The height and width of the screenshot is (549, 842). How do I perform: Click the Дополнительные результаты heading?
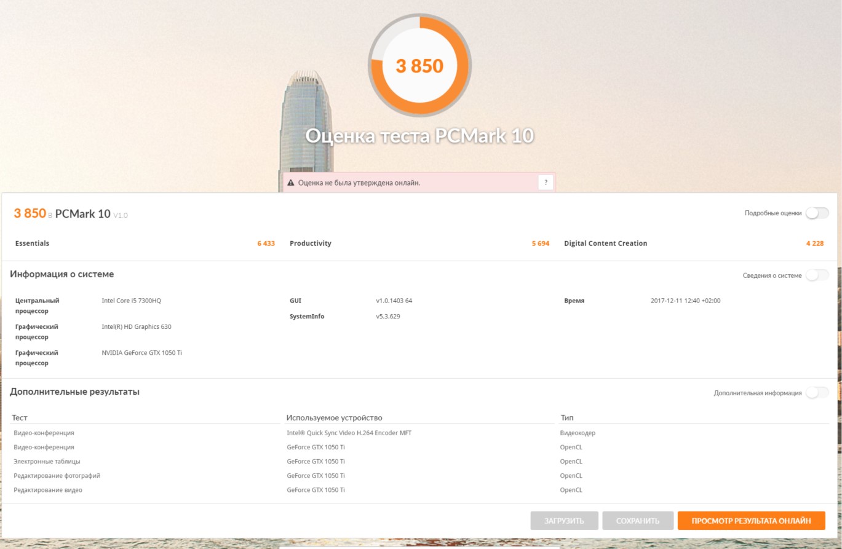click(x=74, y=392)
